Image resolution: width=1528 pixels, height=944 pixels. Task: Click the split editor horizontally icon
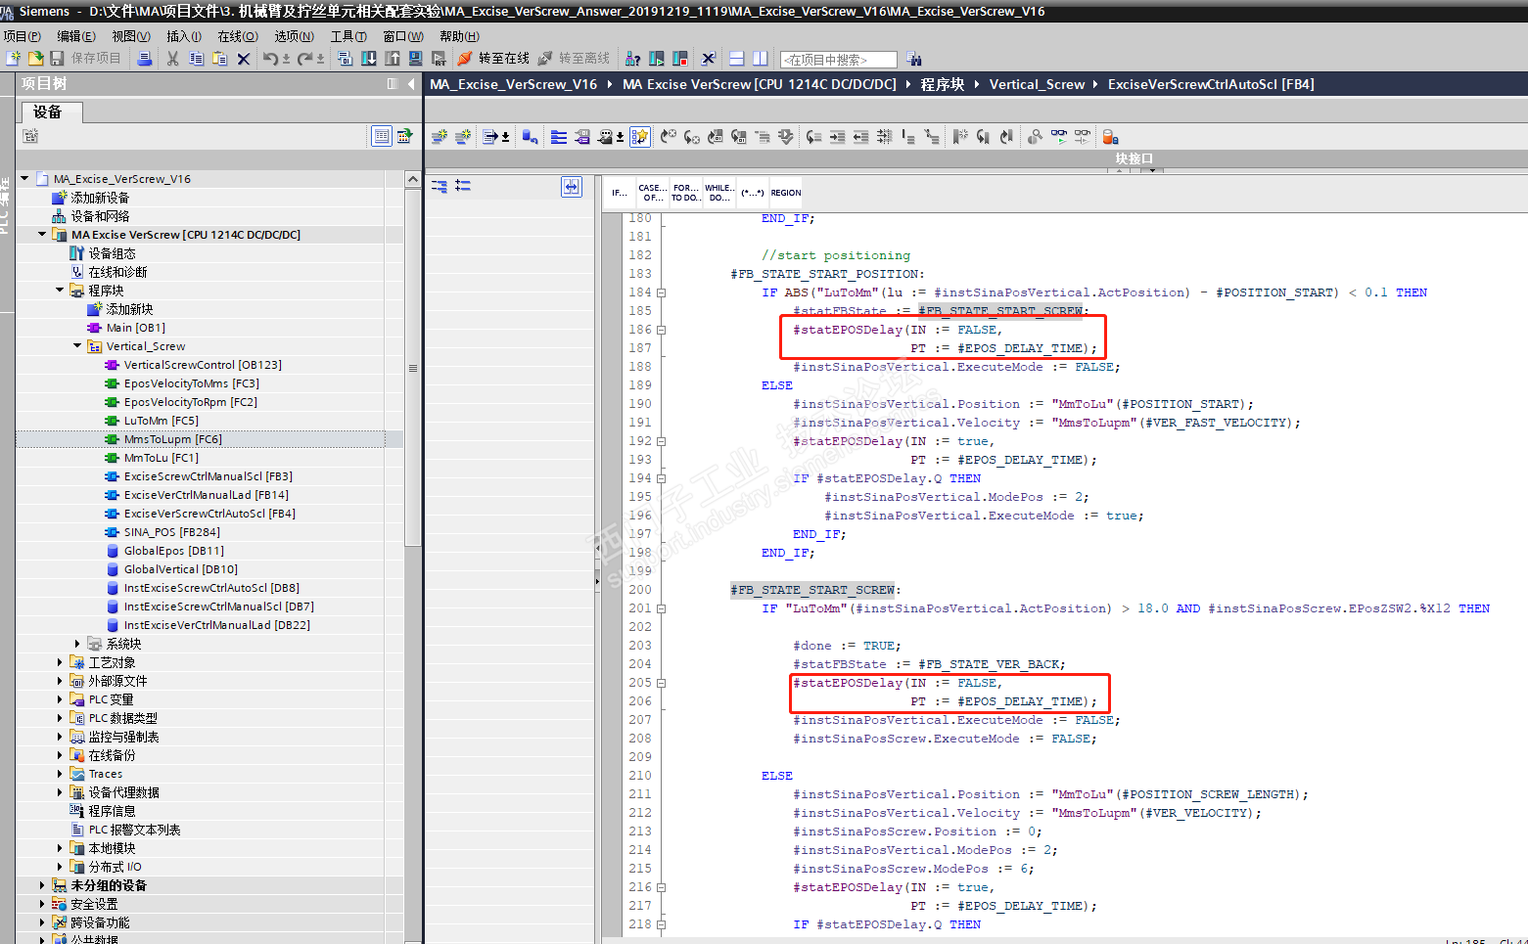coord(737,59)
